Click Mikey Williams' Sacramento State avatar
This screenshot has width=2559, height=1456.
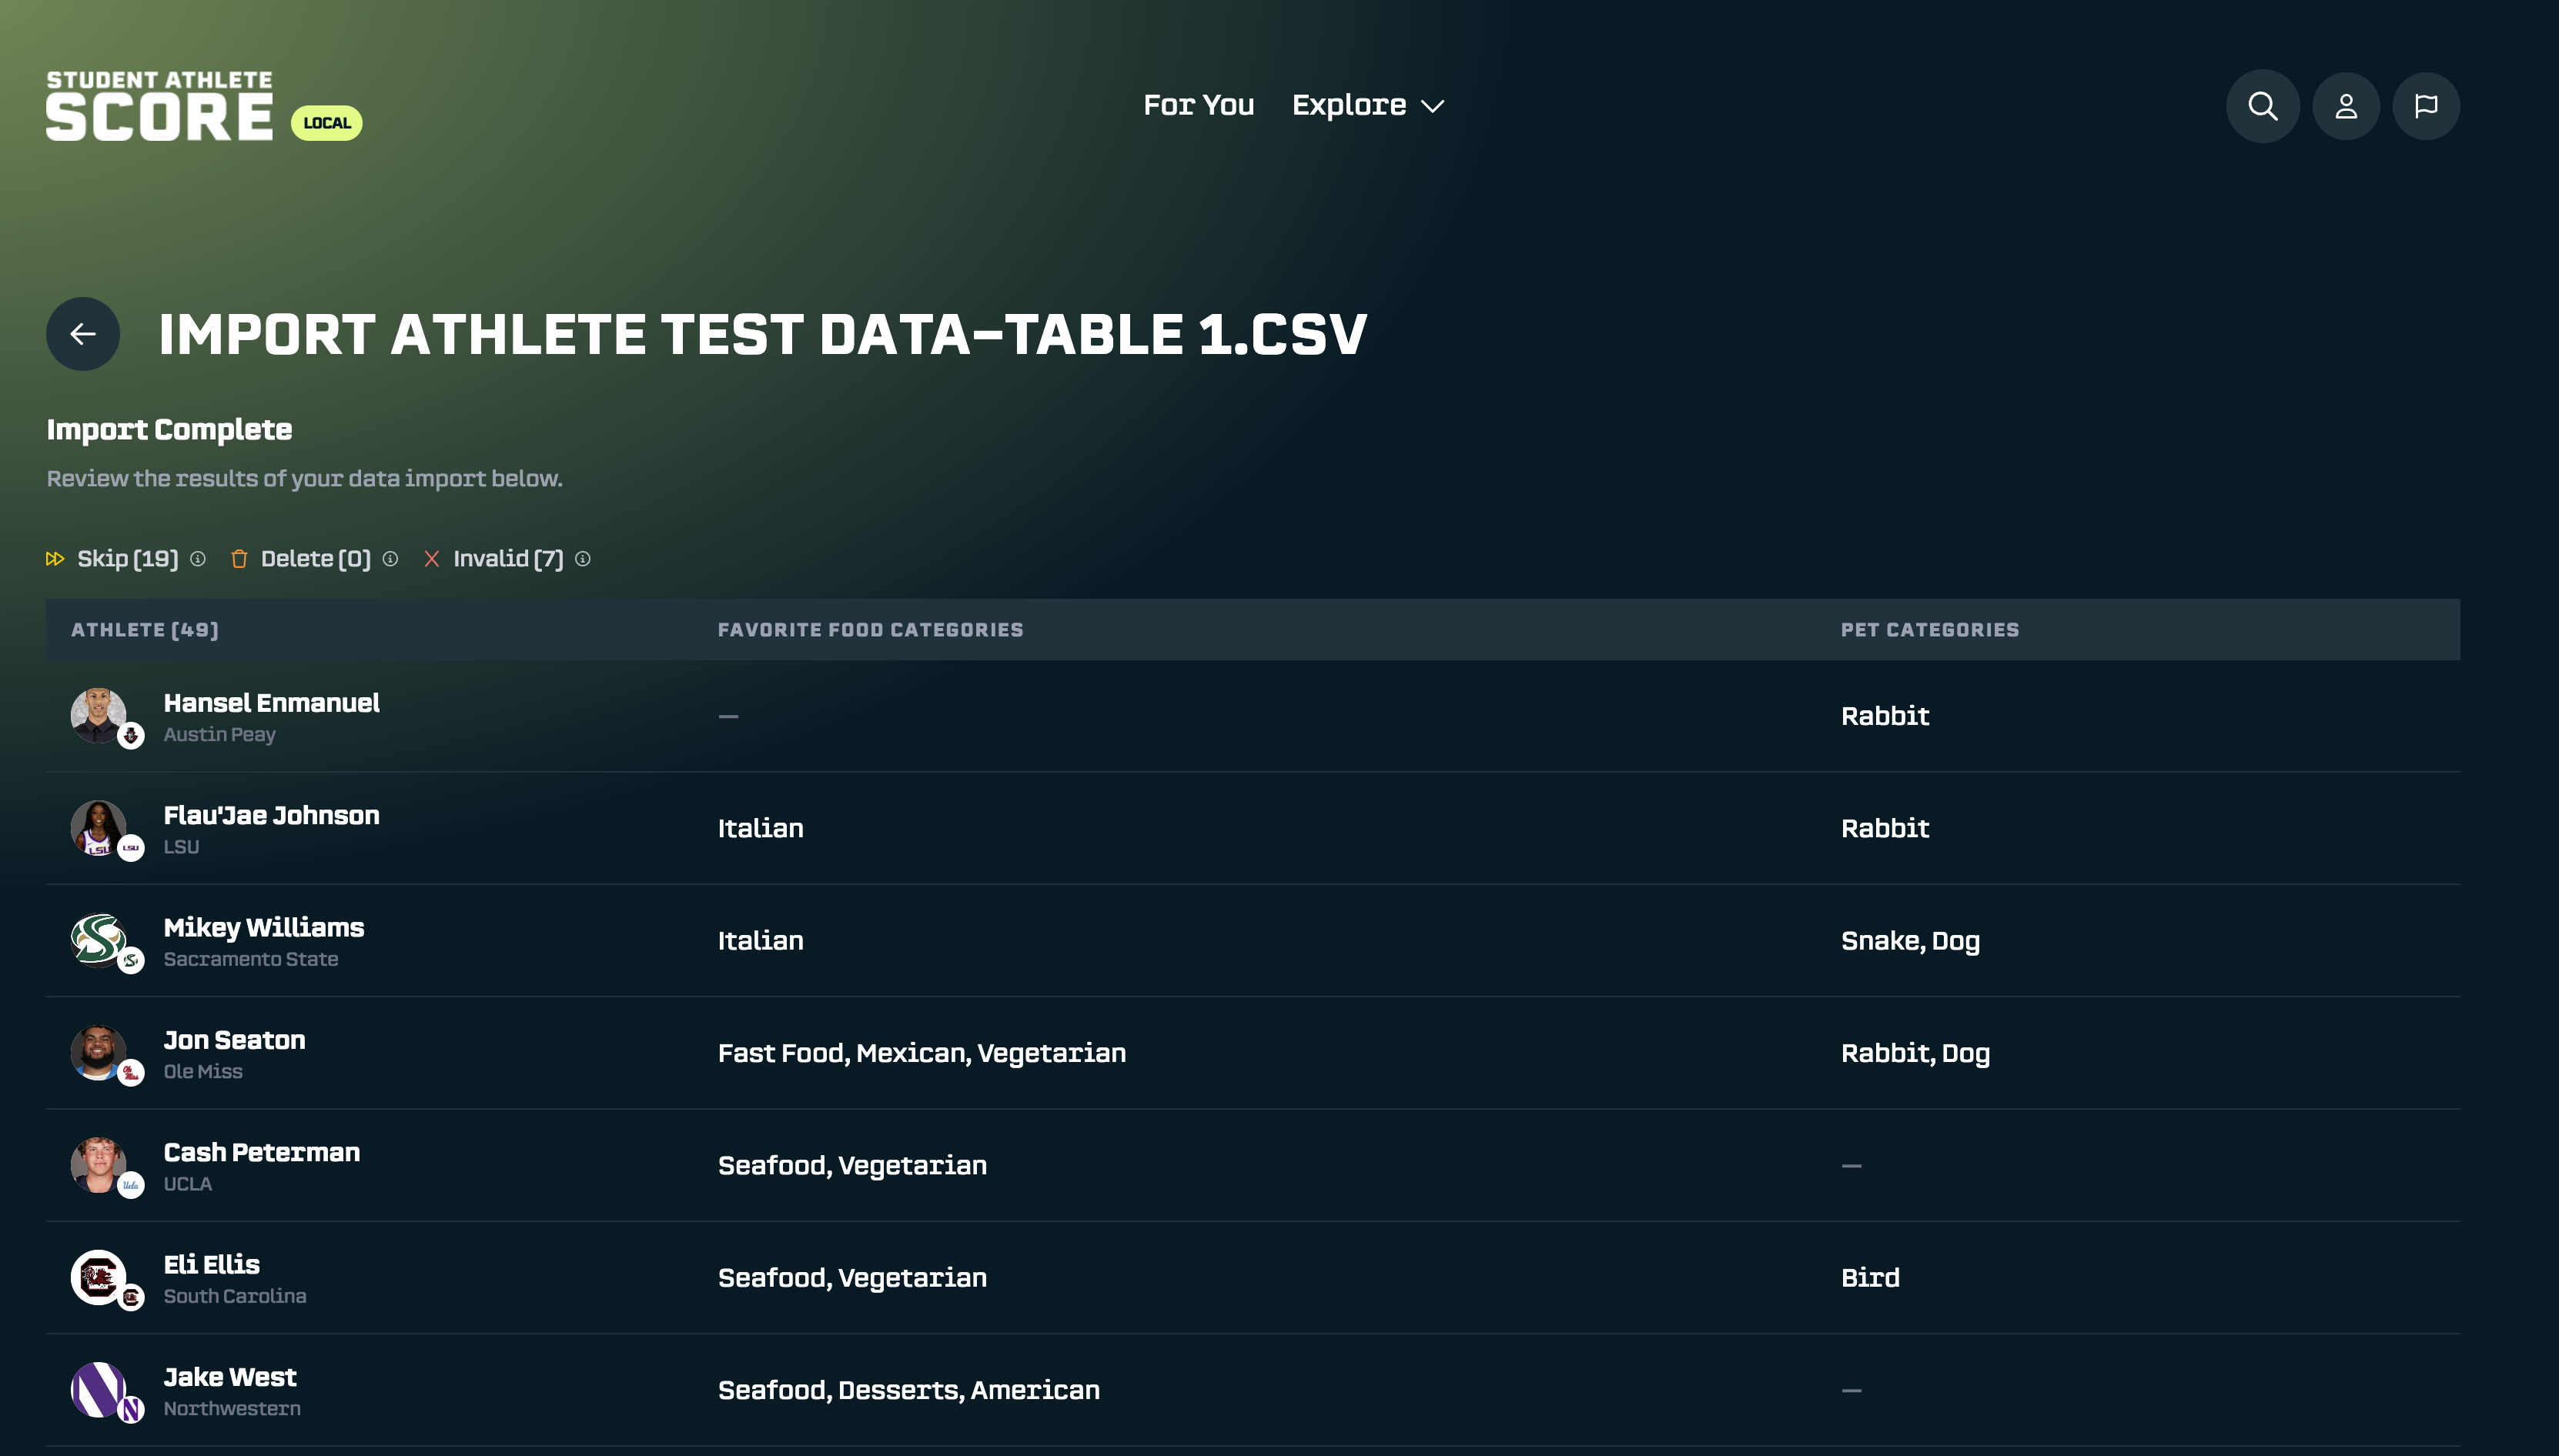pos(98,940)
